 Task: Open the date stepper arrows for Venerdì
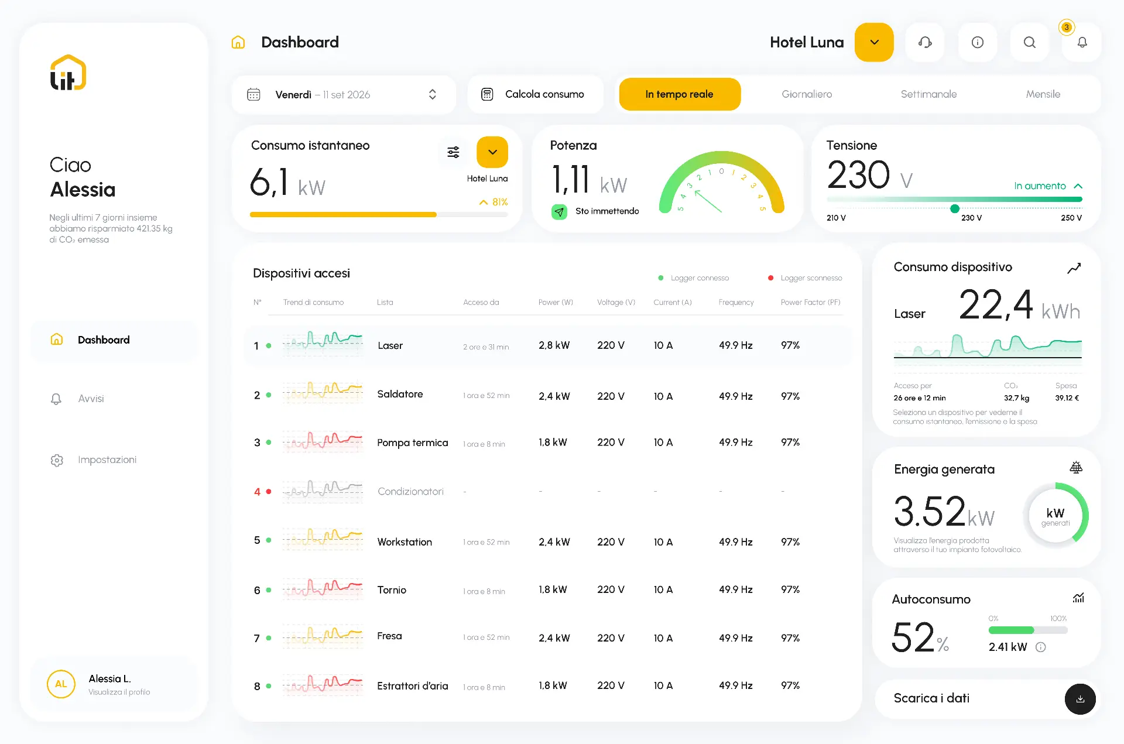(432, 94)
